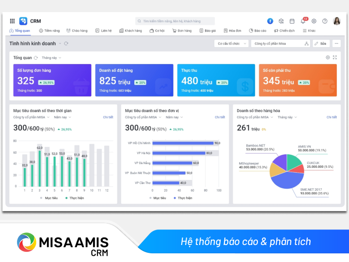This screenshot has width=349, height=262.
Task: Refresh Tình hình kinh doanh dashboard
Action: [x=66, y=44]
